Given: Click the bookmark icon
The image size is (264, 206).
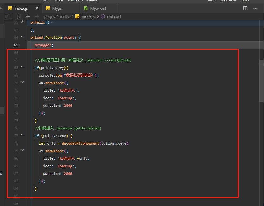Looking at the screenshot, I should click(19, 16).
